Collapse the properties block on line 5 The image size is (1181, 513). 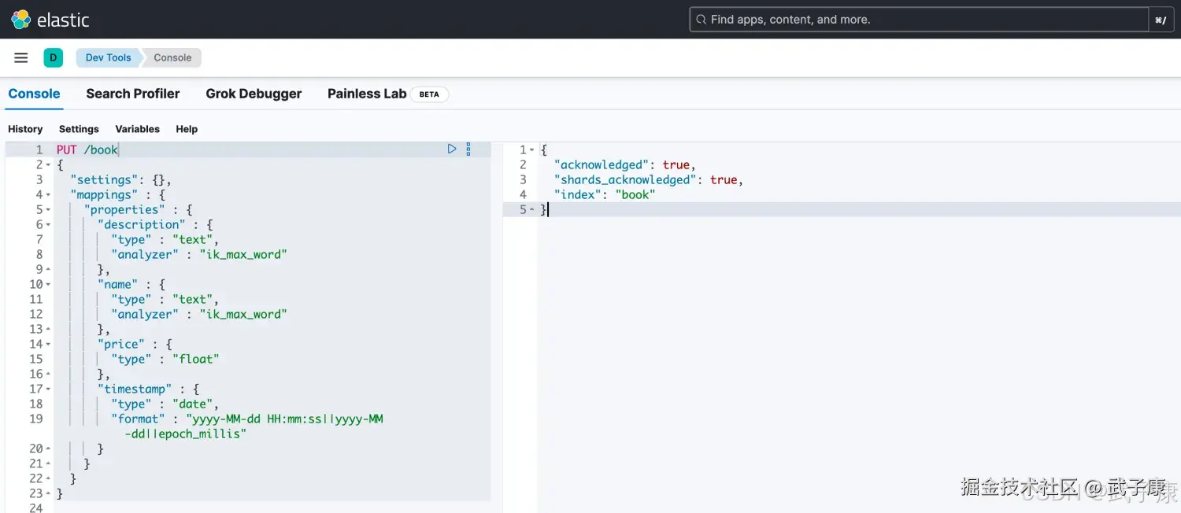point(48,210)
